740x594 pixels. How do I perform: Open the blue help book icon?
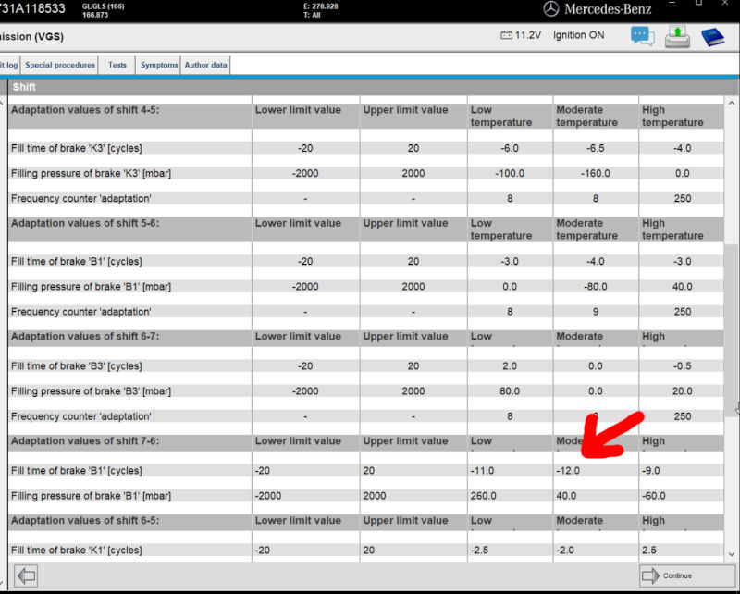[712, 37]
